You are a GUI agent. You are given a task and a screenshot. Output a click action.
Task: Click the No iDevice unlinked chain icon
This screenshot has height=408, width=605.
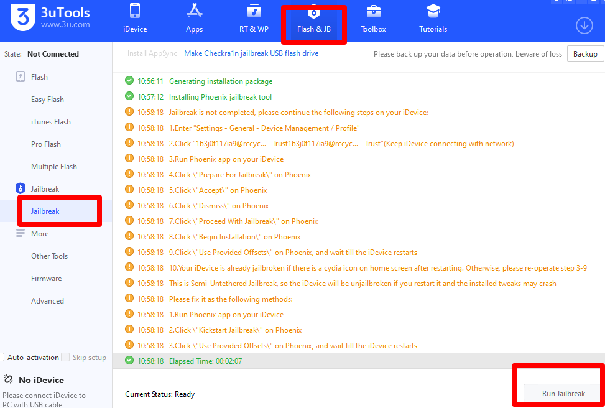tap(9, 380)
